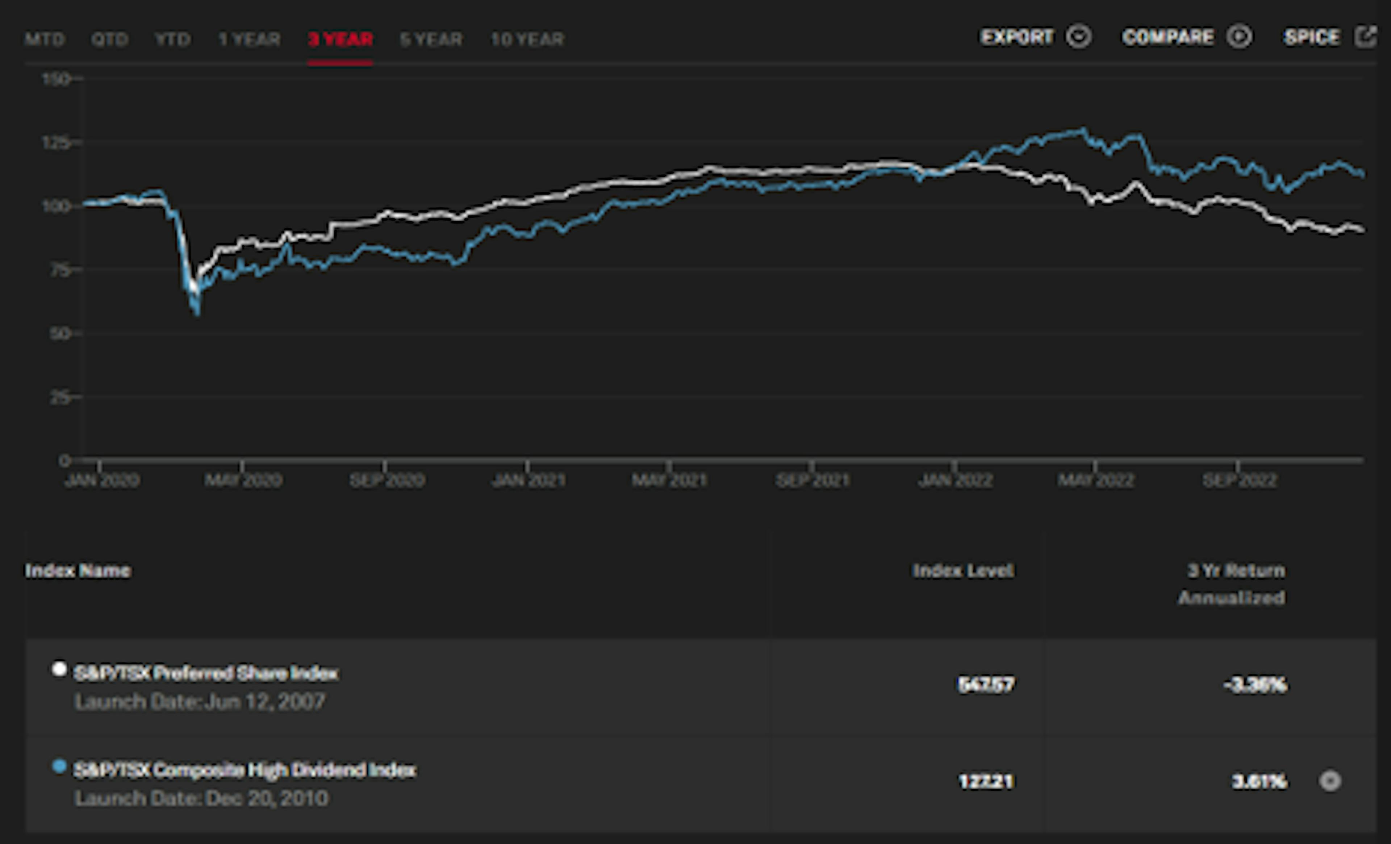Screen dimensions: 1391x844
Task: Choose the YTD time period
Action: 172,39
